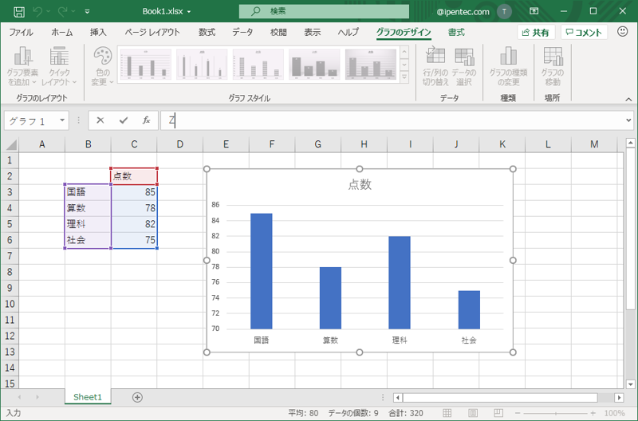Switch to the ホーム tab
Screen dimensions: 638x421
(62, 32)
